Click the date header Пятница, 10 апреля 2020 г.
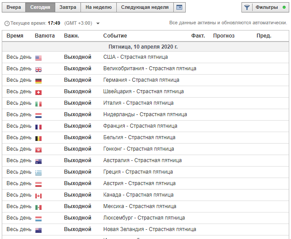This screenshot has width=291, height=239. coord(143,47)
